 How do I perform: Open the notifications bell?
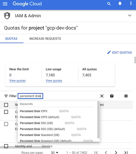120,4
